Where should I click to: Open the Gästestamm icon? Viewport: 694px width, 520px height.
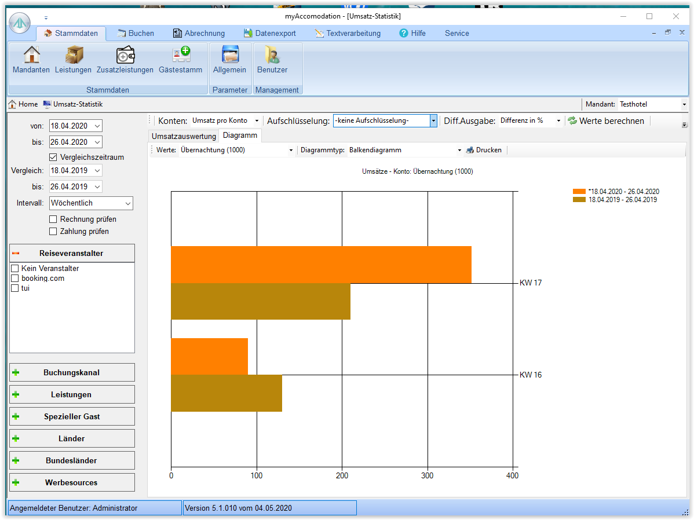click(181, 55)
